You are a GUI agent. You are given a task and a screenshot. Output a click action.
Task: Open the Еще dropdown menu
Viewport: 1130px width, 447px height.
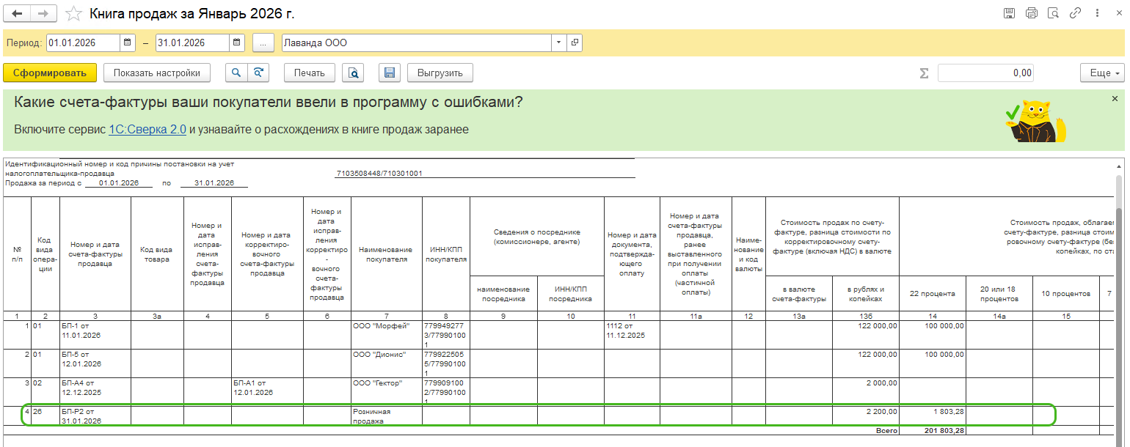point(1102,73)
